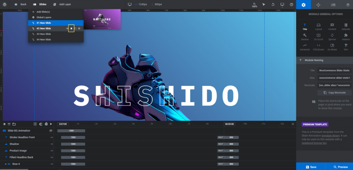Close the timeline panel with X
Screen dimensions: 353x170
pos(293,124)
